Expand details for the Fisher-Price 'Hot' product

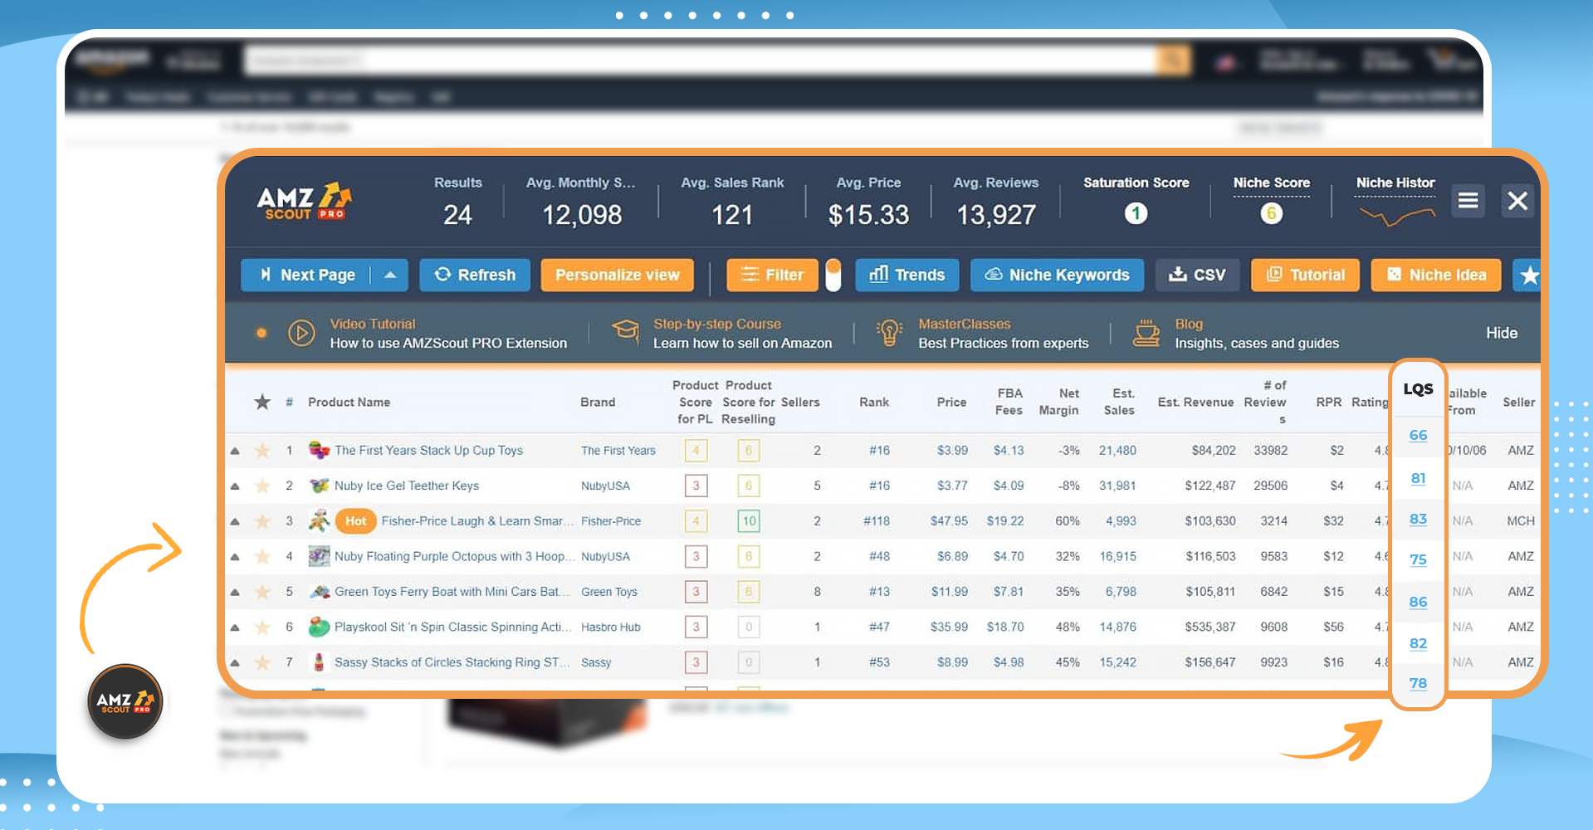[x=235, y=520]
